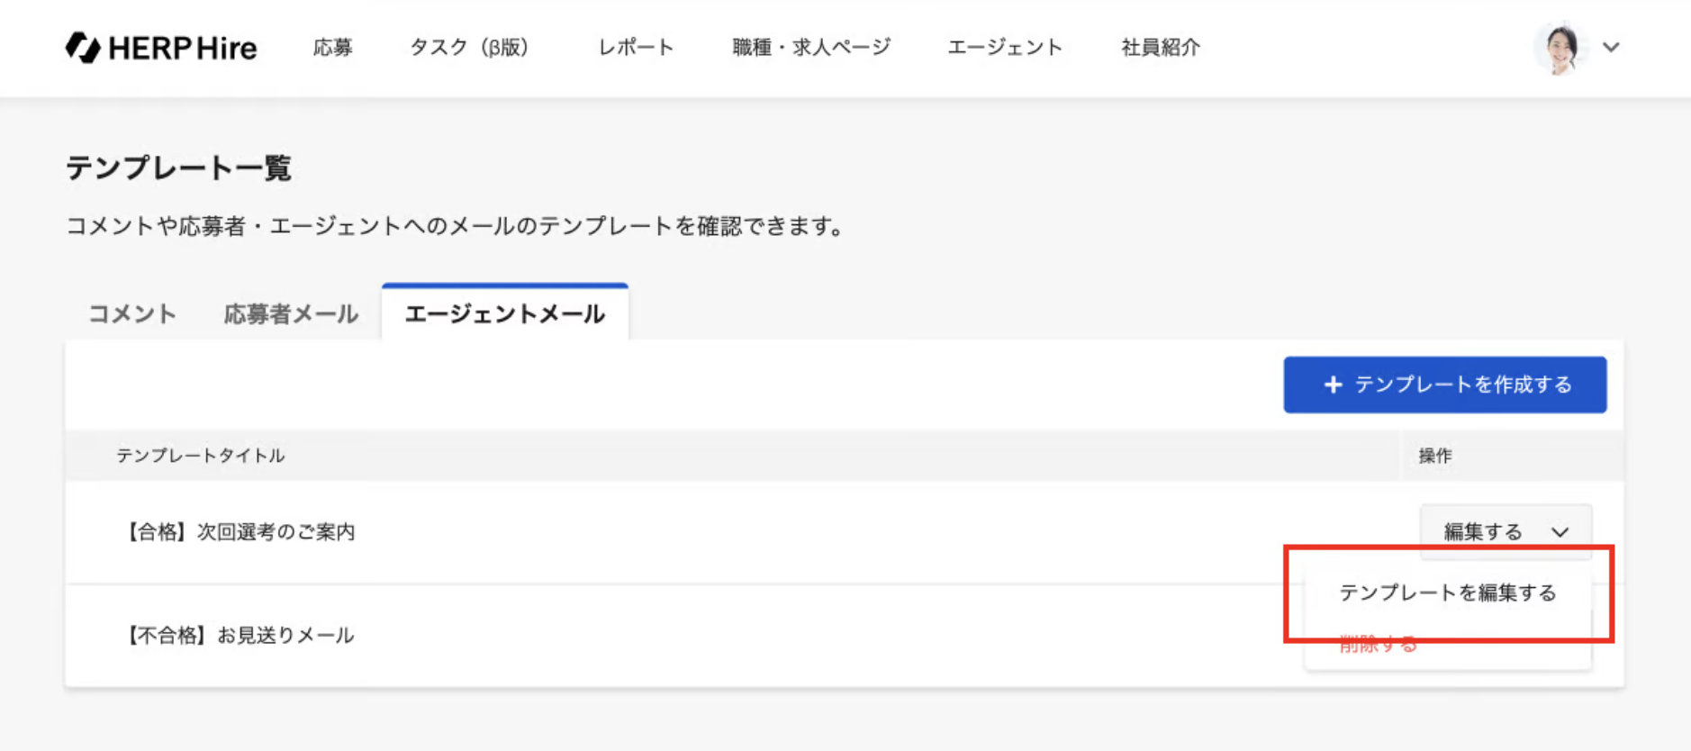Screen dimensions: 1691x751
Task: Click the テンプレートタイトル column header
Action: 200,456
